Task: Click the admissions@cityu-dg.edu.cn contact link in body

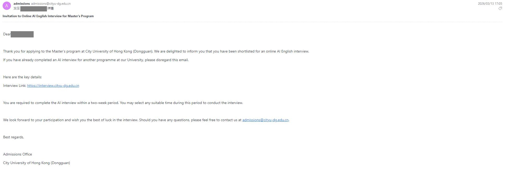Action: (x=265, y=120)
